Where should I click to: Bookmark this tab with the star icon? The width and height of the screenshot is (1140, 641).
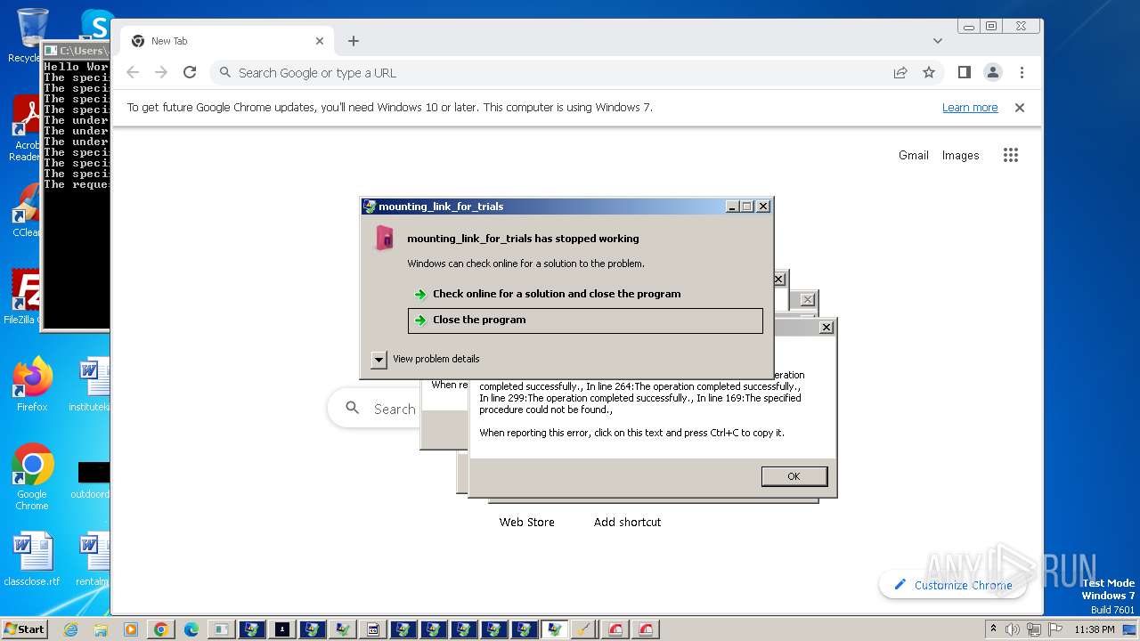click(929, 73)
